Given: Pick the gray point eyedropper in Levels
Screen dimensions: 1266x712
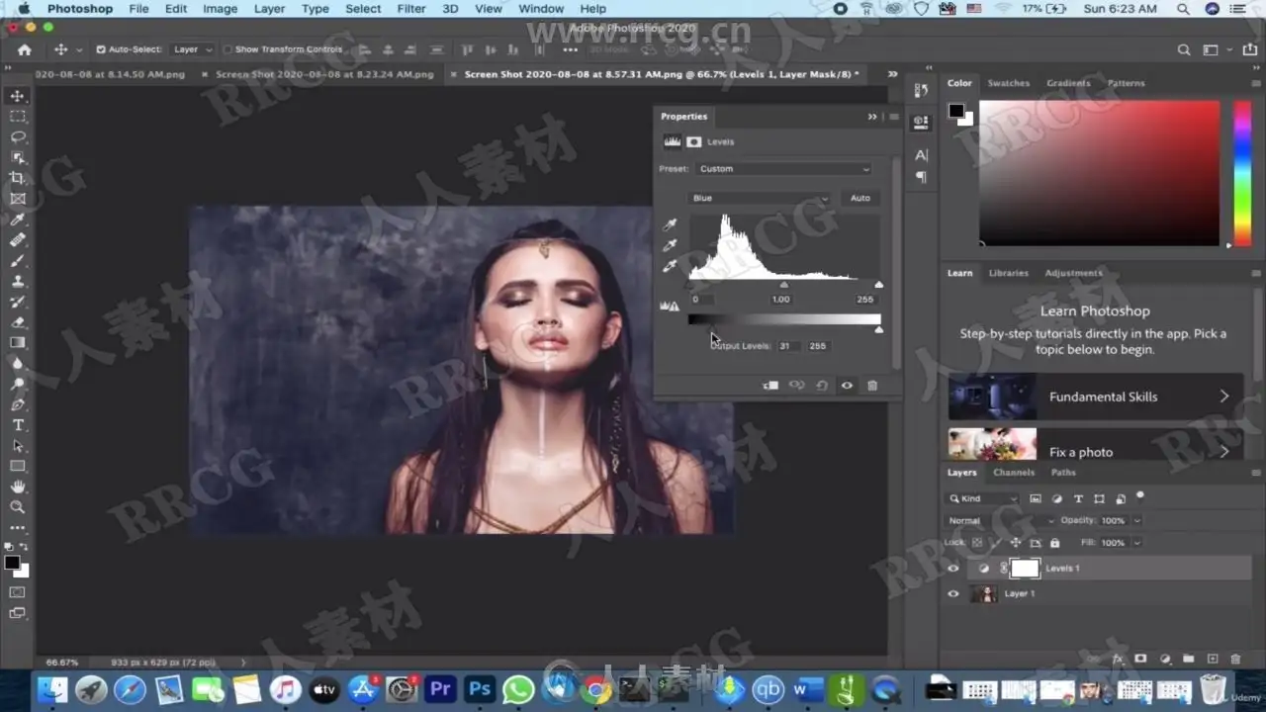Looking at the screenshot, I should [x=671, y=245].
